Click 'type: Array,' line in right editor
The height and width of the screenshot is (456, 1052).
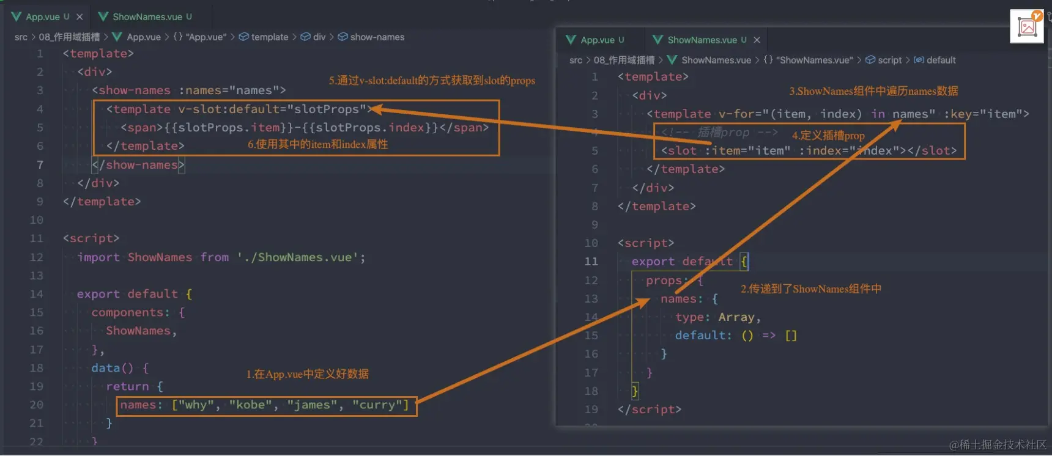click(x=718, y=317)
